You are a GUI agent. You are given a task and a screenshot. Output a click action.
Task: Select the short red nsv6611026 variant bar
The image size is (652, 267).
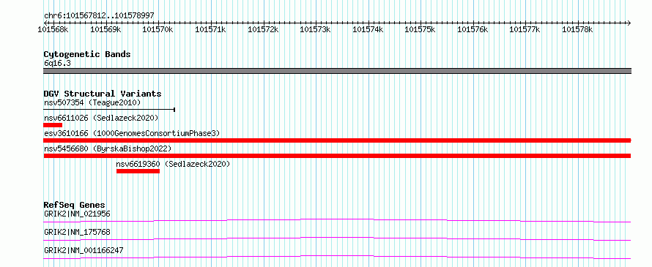[53, 125]
